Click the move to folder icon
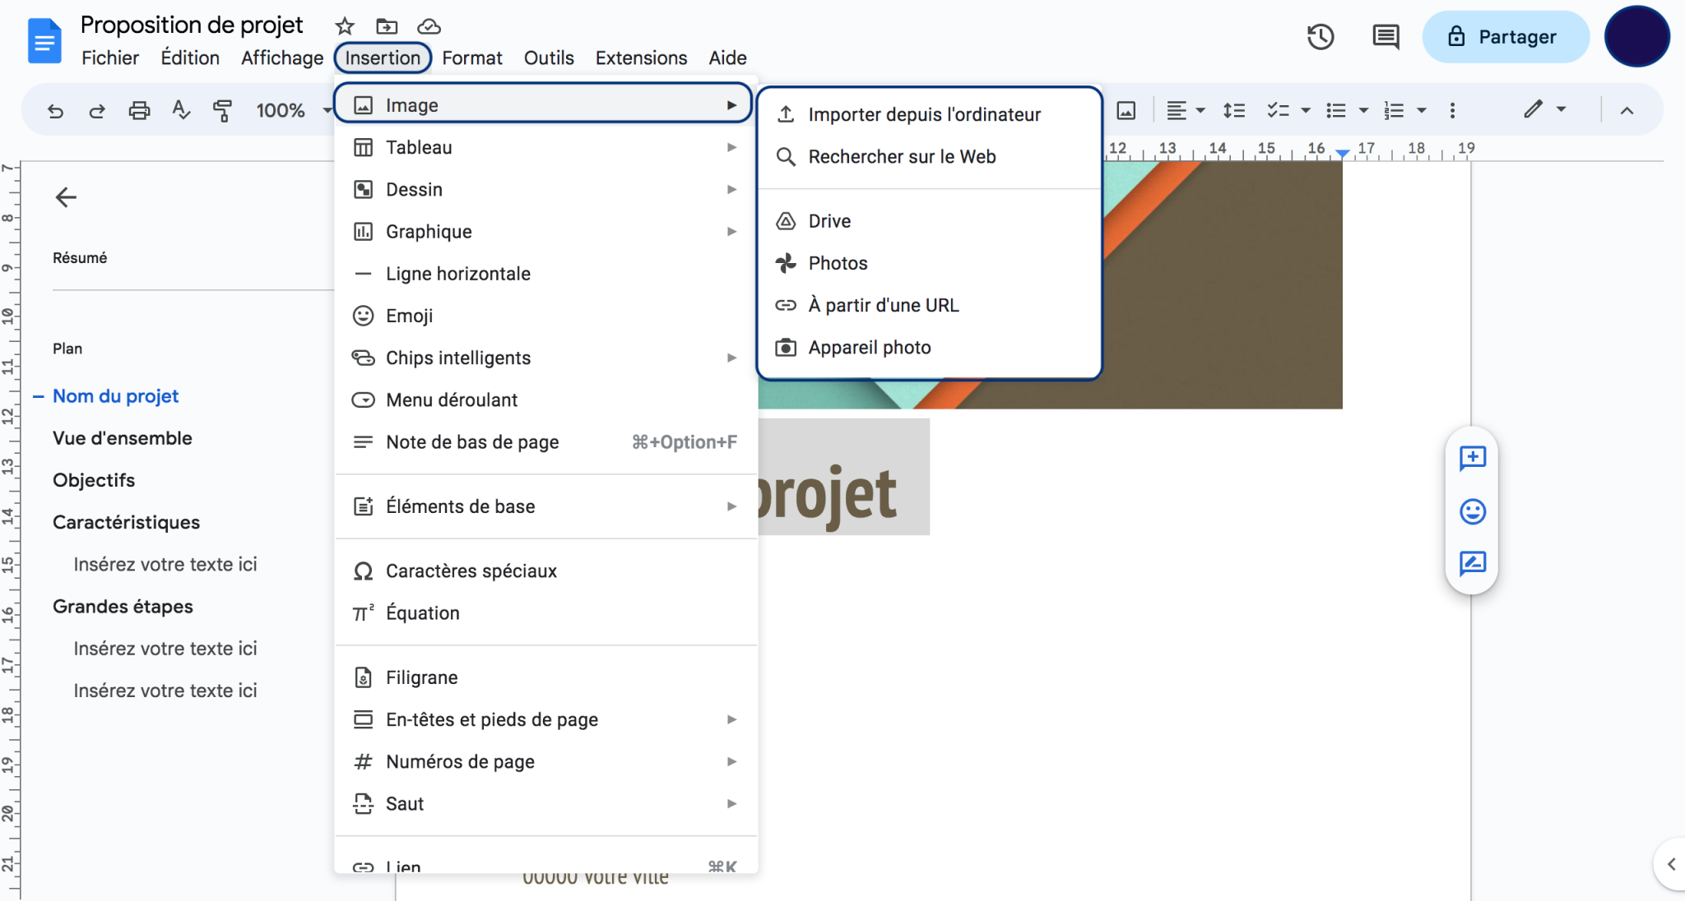 coord(387,26)
